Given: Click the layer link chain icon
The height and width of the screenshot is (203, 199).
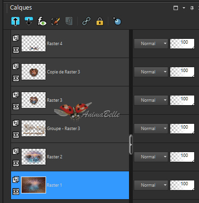Looking at the screenshot, I should [x=86, y=21].
